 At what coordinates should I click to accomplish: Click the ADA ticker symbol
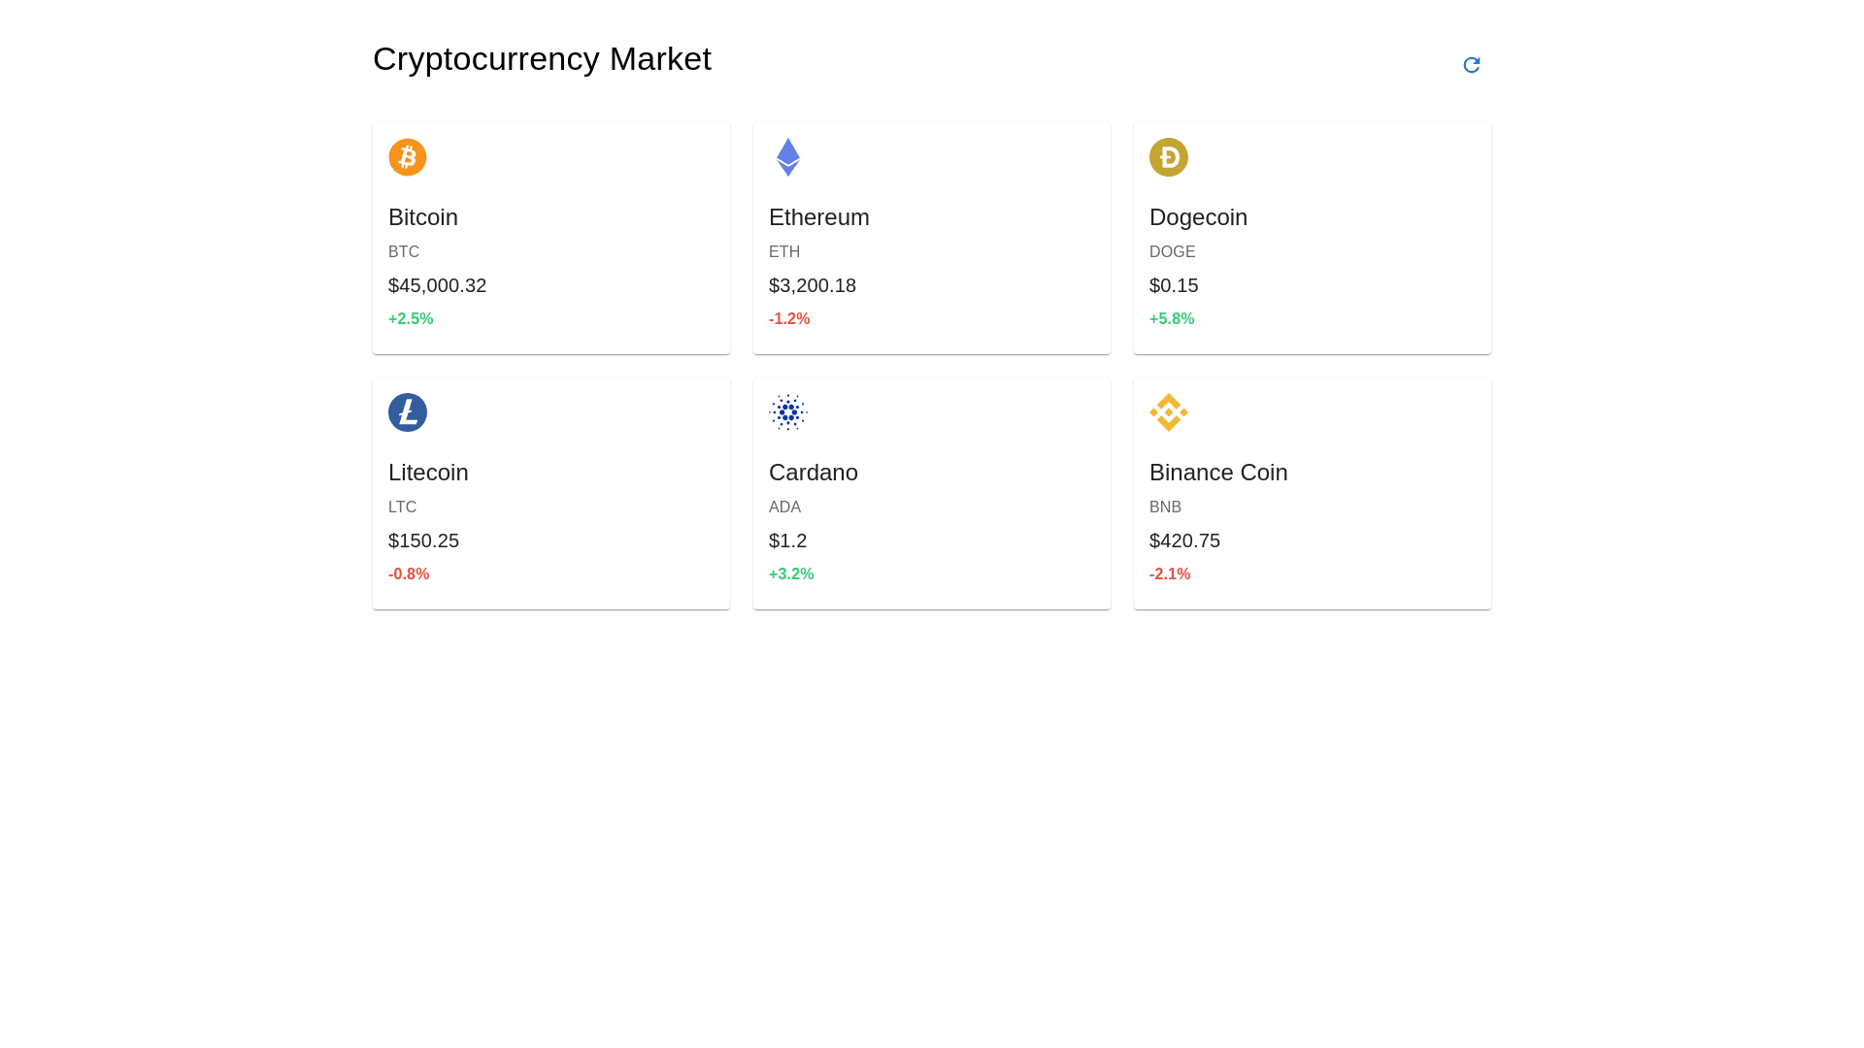pos(784,508)
